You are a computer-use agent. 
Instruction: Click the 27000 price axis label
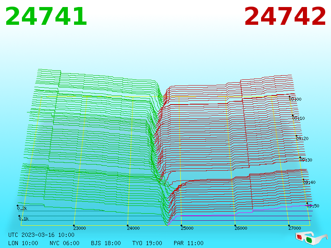tap(295, 228)
